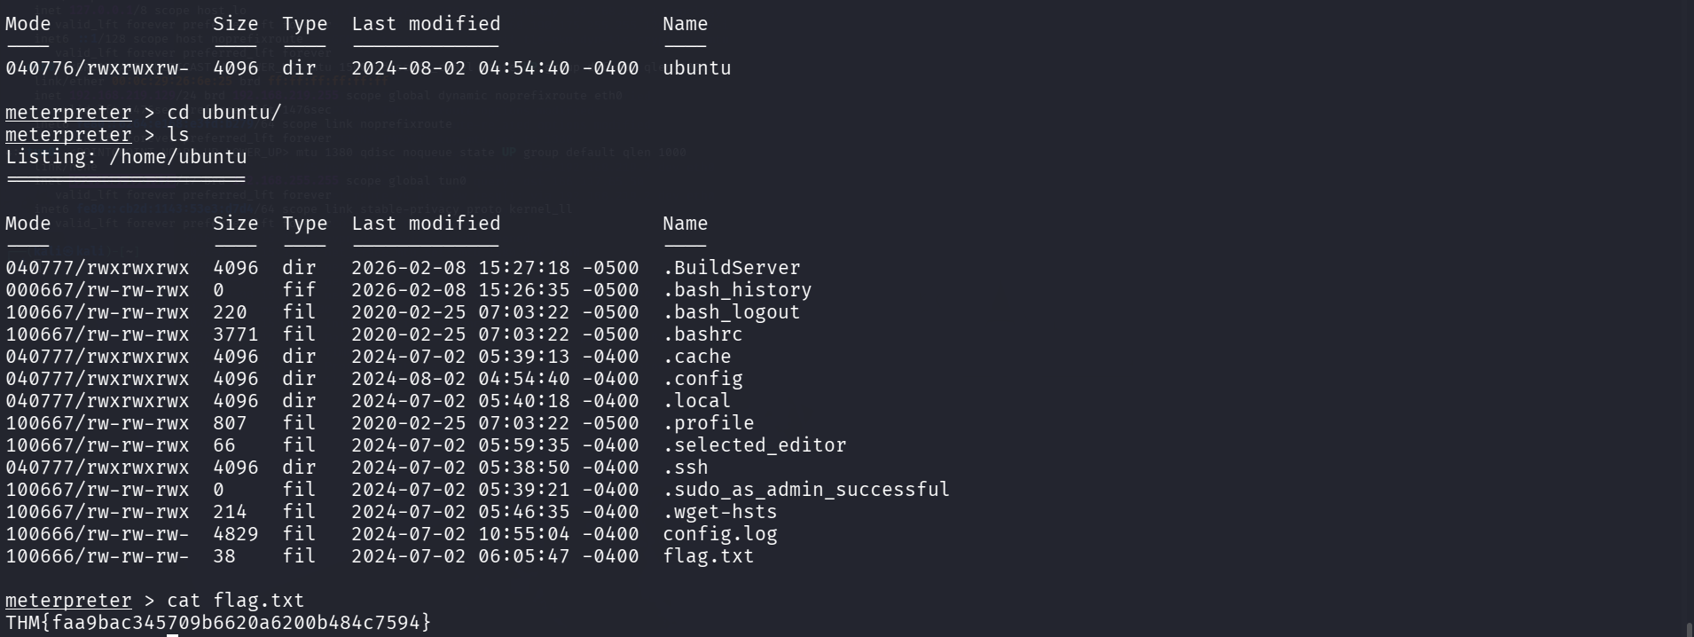Click the .ssh directory entry
The width and height of the screenshot is (1694, 637).
pyautogui.click(x=685, y=468)
